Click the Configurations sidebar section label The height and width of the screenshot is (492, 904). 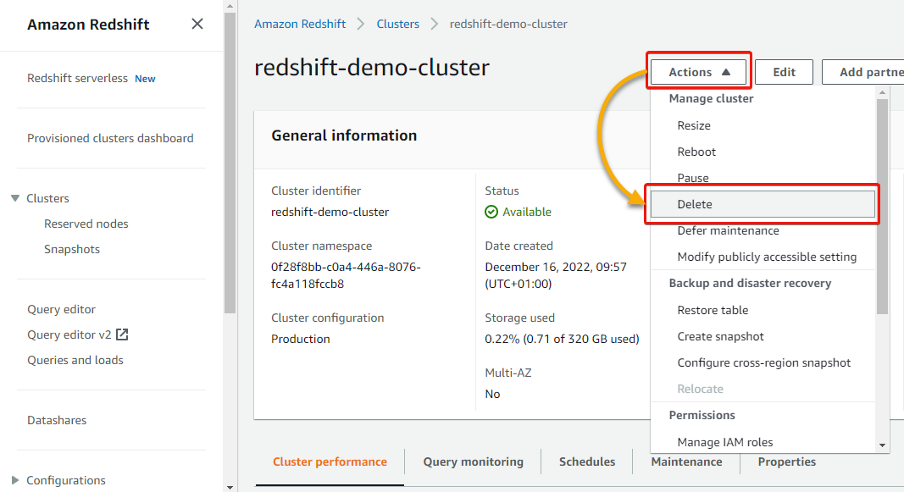click(x=66, y=480)
